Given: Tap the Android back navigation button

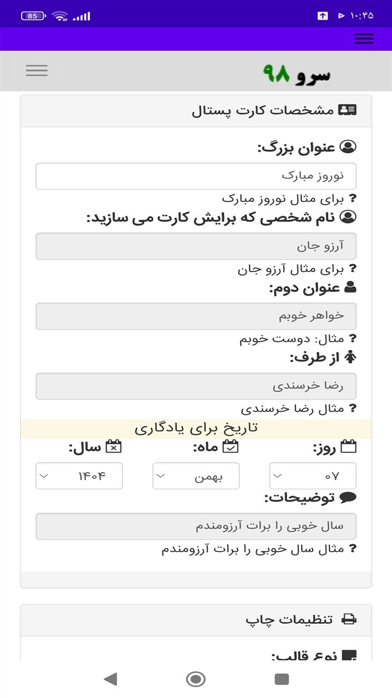Looking at the screenshot, I should pos(111,679).
